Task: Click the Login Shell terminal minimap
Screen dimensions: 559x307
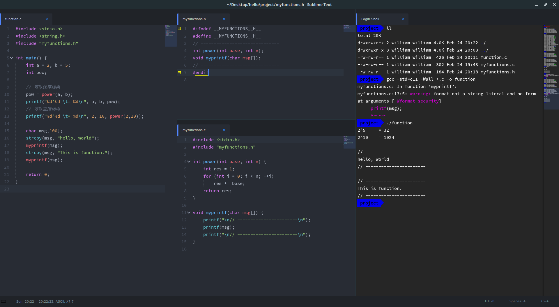Action: (x=551, y=67)
